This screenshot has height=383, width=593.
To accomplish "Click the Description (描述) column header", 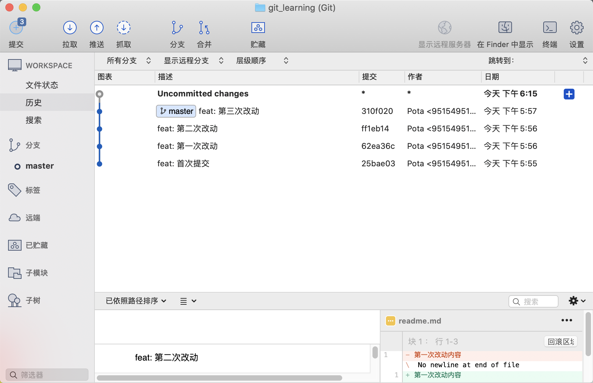I will tap(257, 77).
